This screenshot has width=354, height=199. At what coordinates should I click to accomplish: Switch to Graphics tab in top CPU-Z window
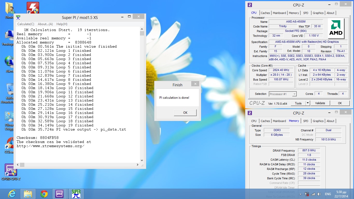tap(318, 13)
